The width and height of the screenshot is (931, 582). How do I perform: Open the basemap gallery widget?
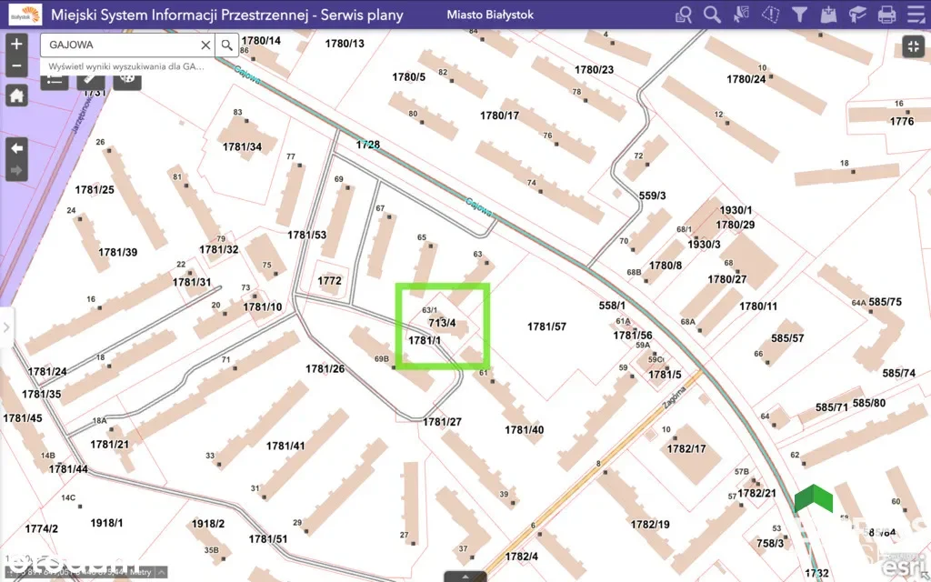coord(126,79)
